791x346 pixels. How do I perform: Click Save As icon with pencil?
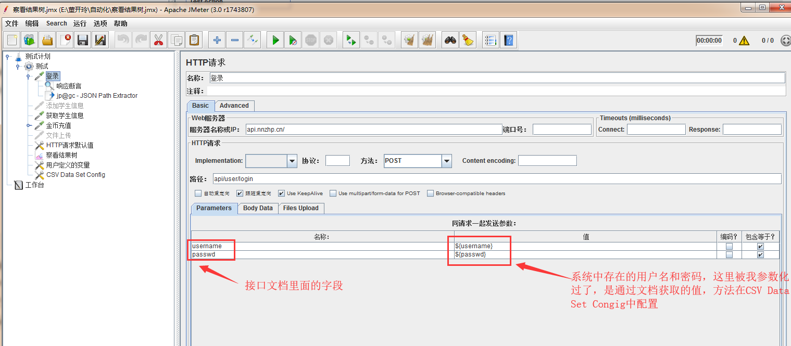pyautogui.click(x=100, y=40)
